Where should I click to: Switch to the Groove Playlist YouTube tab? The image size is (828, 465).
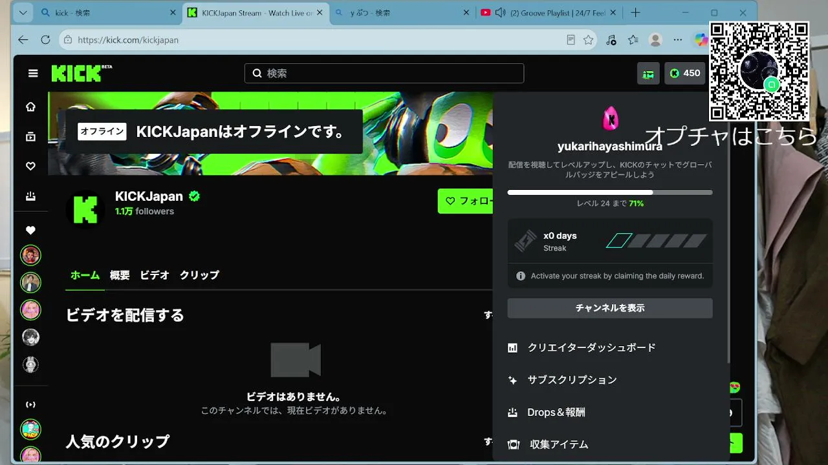click(550, 13)
